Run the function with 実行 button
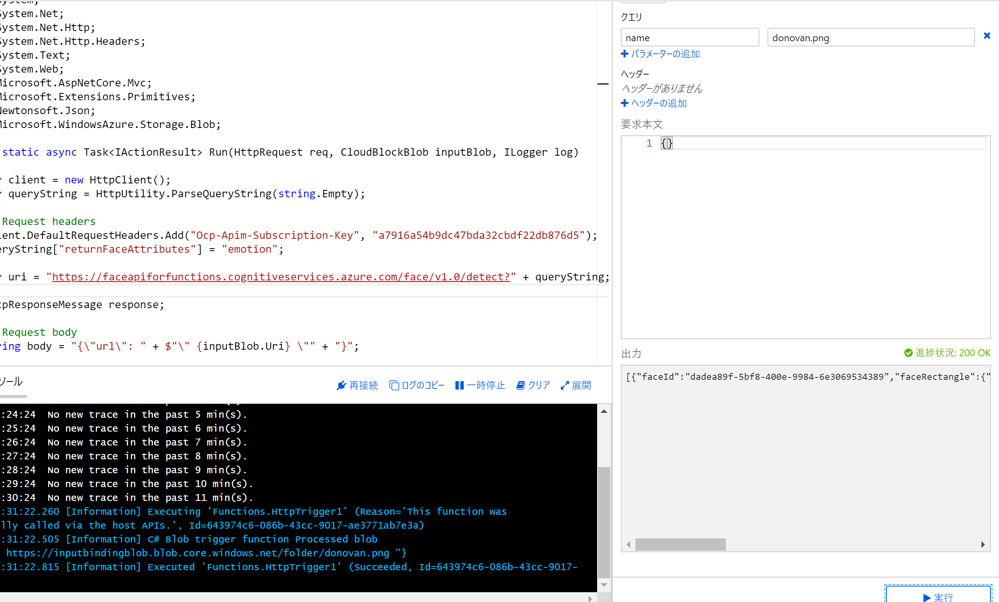The height and width of the screenshot is (602, 999). 938,597
